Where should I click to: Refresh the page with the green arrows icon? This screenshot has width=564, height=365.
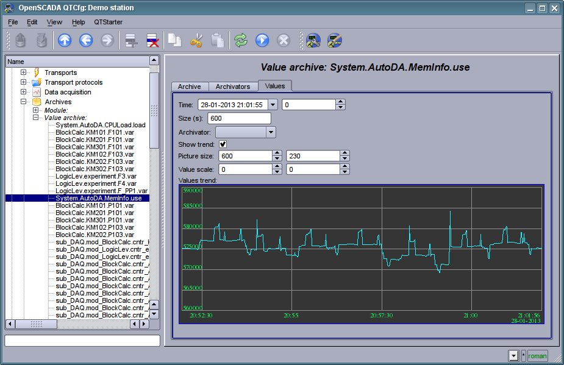241,40
